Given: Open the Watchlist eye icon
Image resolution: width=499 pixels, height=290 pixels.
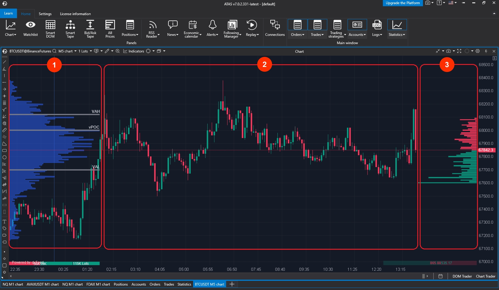Looking at the screenshot, I should pyautogui.click(x=31, y=25).
